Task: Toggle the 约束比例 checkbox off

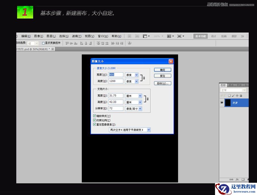Action: click(x=95, y=120)
